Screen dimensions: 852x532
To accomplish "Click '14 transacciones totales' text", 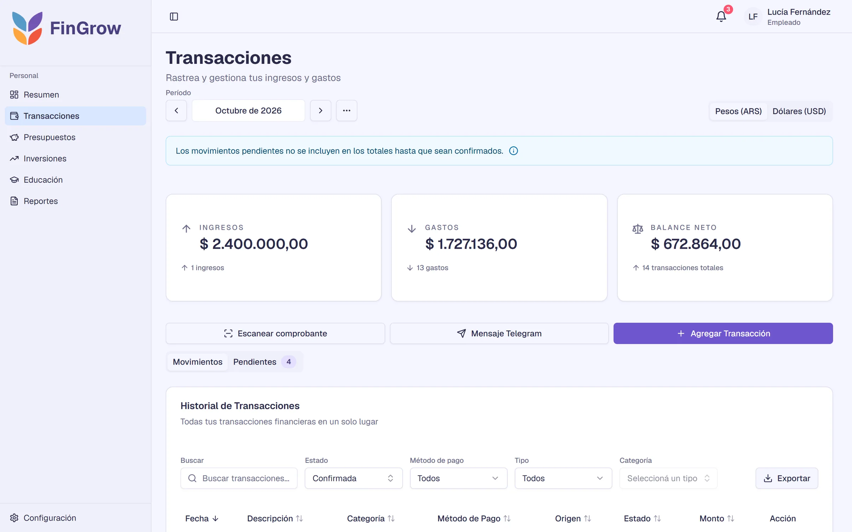I will (682, 268).
